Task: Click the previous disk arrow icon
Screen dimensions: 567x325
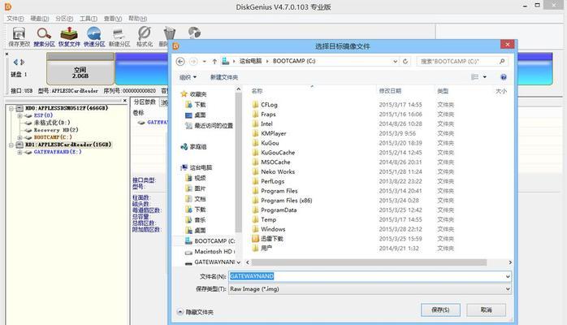Action: (x=15, y=63)
